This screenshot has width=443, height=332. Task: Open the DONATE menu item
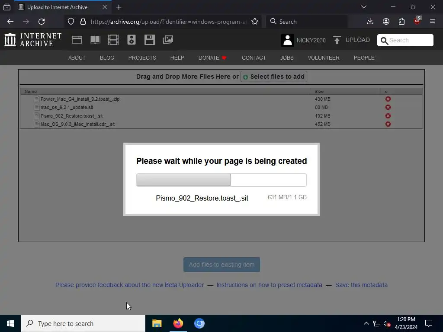pos(212,58)
